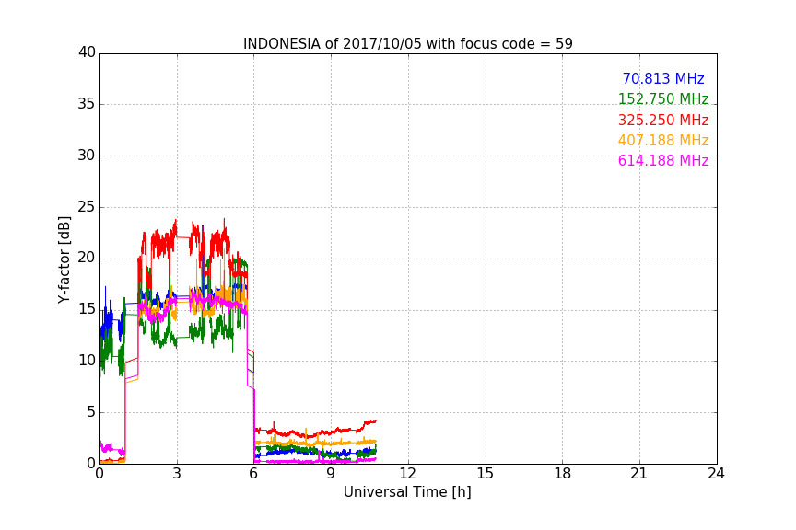The width and height of the screenshot is (796, 530).
Task: Click the y-axis tick value 5
Action: click(x=91, y=412)
